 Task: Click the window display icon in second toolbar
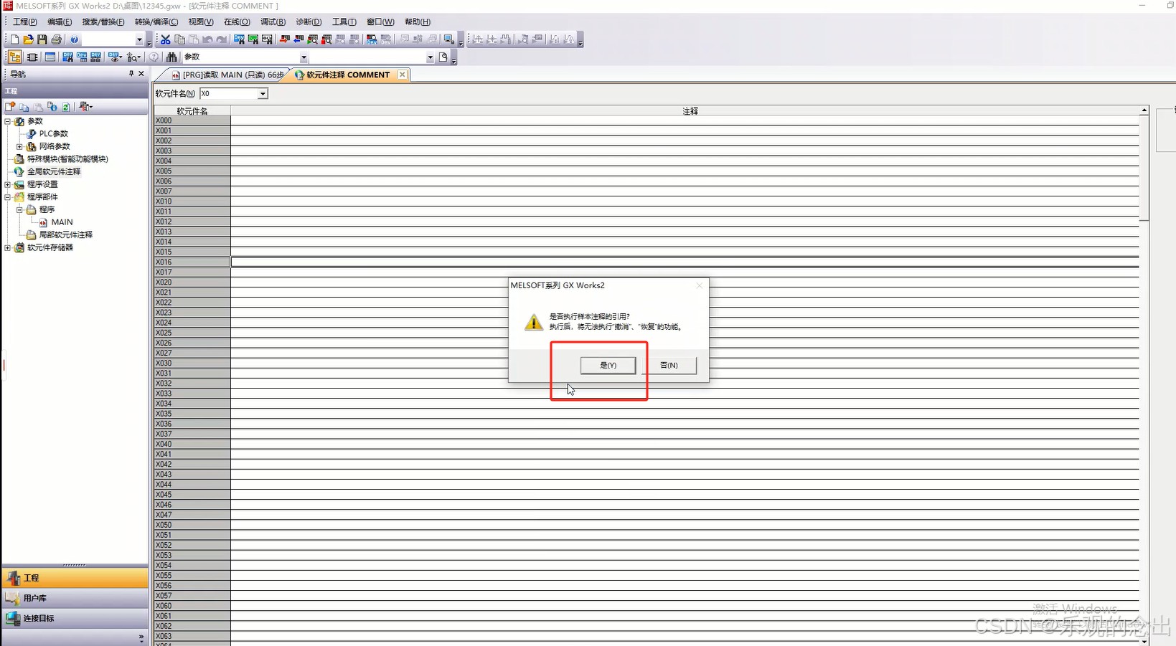[50, 57]
